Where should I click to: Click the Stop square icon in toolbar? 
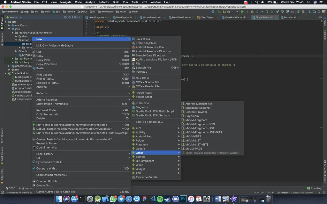(272, 12)
